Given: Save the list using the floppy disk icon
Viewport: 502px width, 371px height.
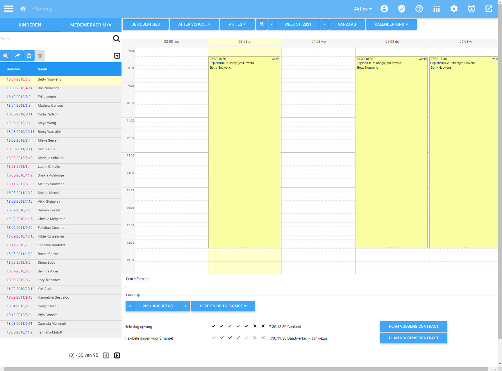Looking at the screenshot, I should point(28,56).
